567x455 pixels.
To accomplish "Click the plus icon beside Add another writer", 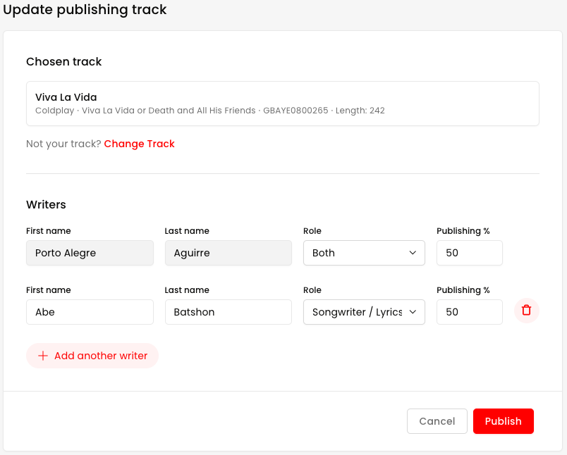I will tap(43, 356).
